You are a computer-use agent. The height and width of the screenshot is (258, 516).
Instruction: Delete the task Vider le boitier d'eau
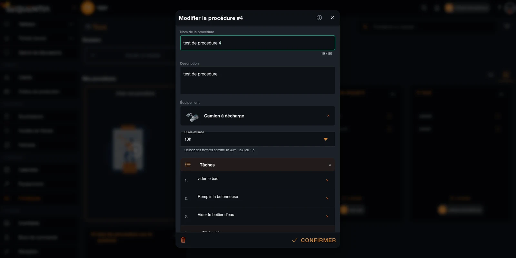pyautogui.click(x=327, y=216)
